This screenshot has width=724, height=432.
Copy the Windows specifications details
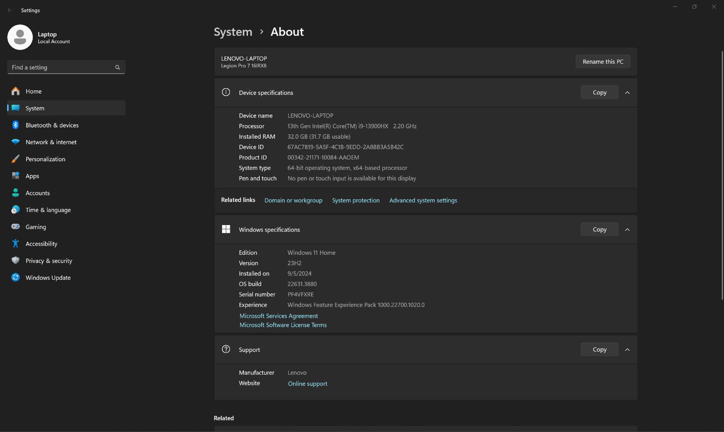pyautogui.click(x=599, y=230)
